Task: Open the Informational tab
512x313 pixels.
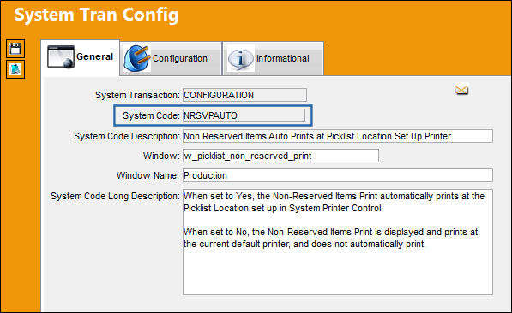Action: [273, 59]
